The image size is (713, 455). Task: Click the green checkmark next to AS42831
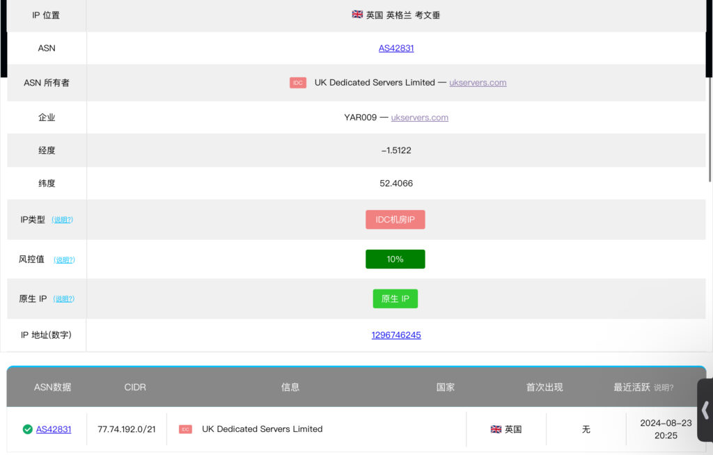27,429
